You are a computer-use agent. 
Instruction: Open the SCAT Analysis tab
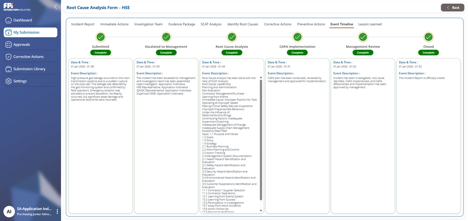(211, 24)
